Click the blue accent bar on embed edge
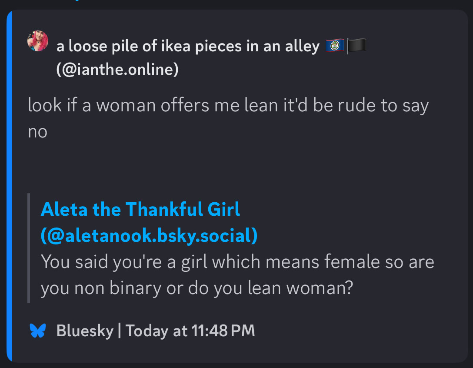 (x=9, y=187)
